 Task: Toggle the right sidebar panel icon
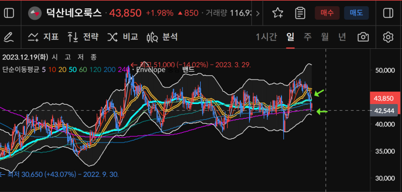coord(388,13)
